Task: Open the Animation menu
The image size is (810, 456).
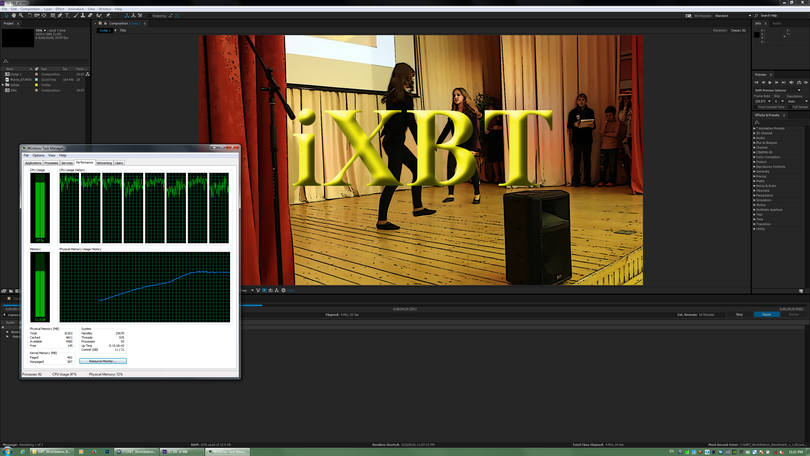Action: point(76,9)
